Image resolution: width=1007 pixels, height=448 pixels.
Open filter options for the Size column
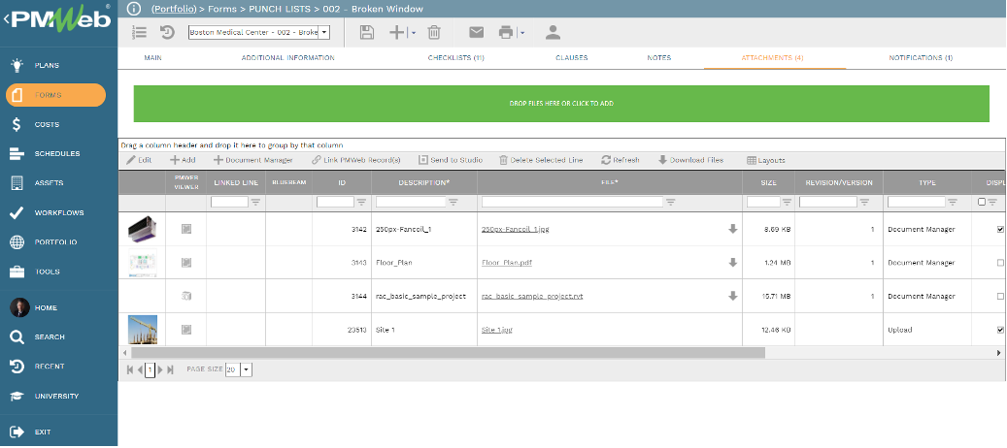tap(787, 202)
